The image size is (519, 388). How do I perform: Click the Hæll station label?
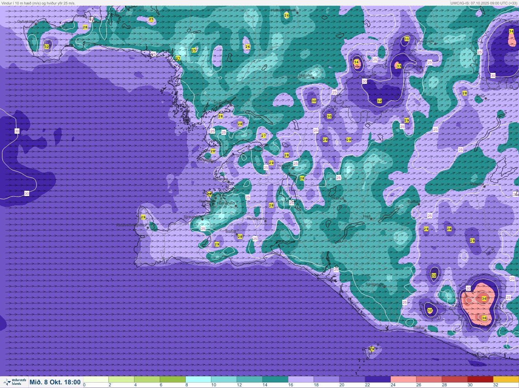[367, 217]
